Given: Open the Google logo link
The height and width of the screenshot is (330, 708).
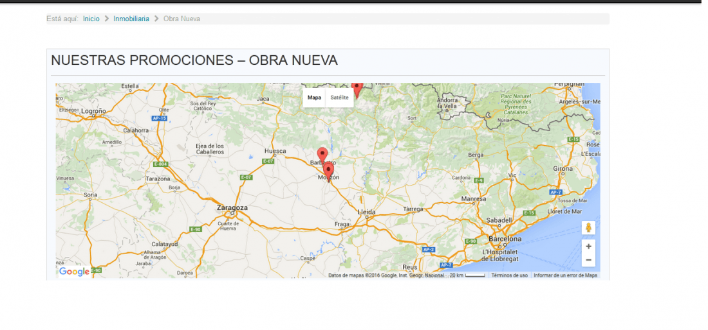Looking at the screenshot, I should point(74,272).
